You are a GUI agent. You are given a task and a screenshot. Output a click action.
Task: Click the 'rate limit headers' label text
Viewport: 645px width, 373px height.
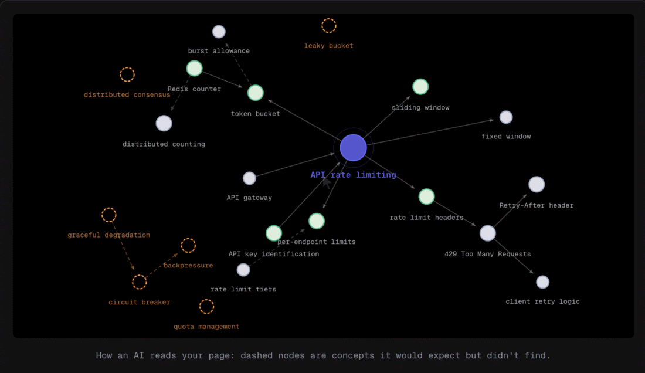(x=426, y=218)
